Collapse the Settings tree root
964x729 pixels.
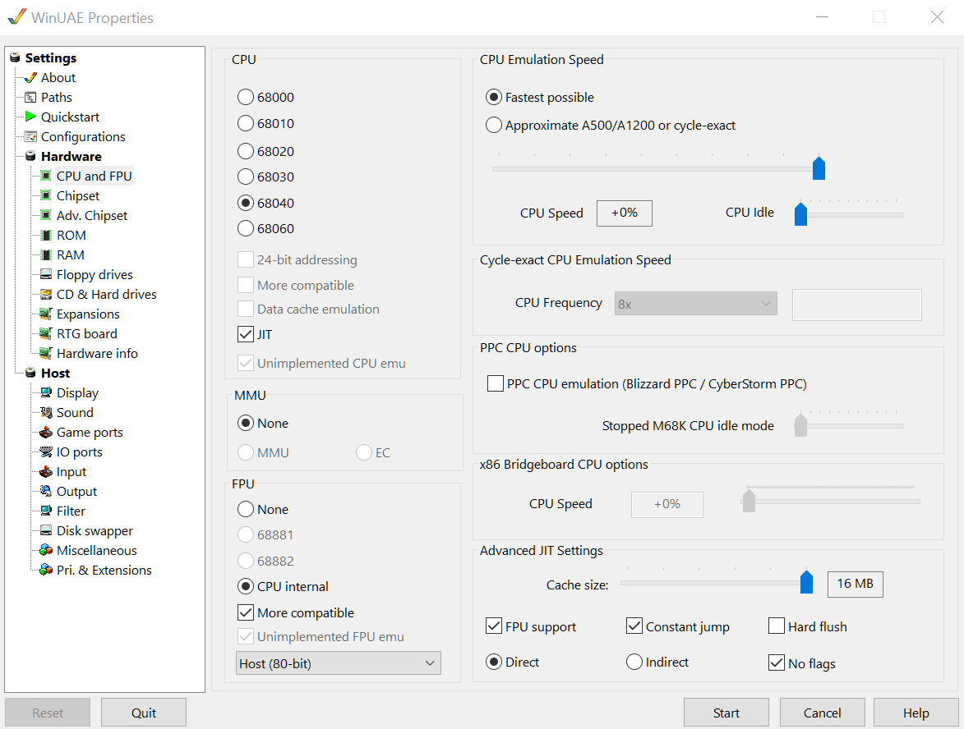tap(15, 57)
